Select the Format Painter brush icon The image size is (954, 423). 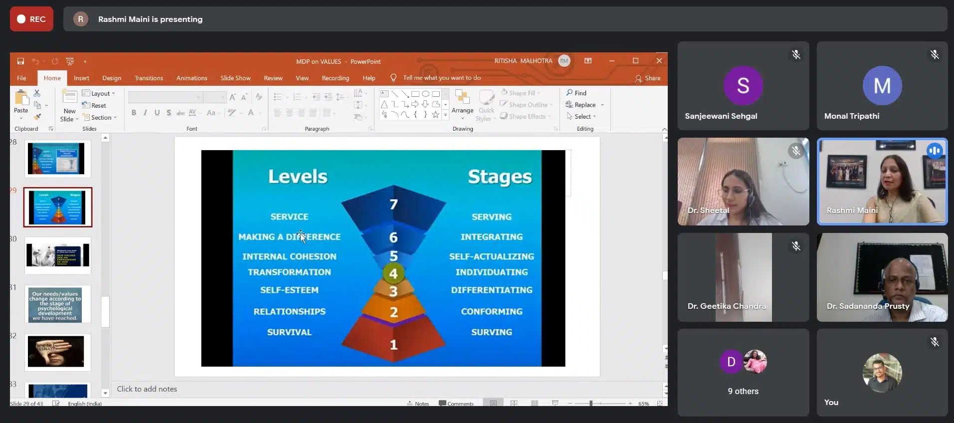(37, 117)
